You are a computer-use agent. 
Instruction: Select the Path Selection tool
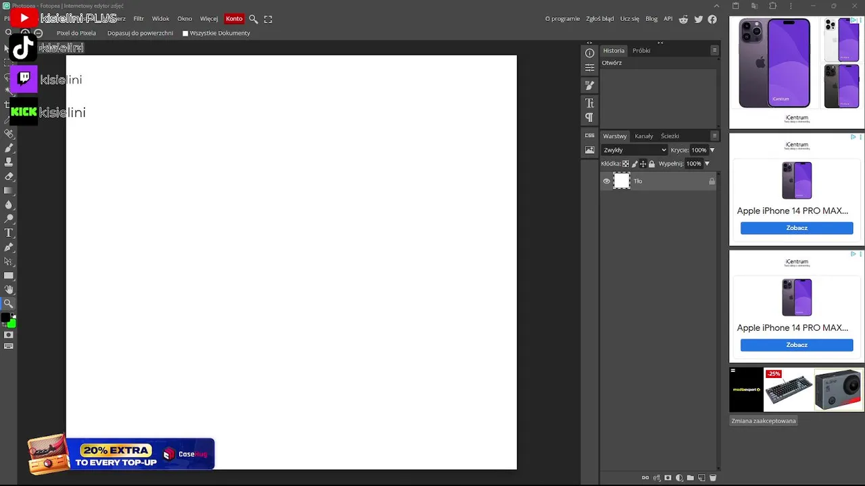[9, 261]
